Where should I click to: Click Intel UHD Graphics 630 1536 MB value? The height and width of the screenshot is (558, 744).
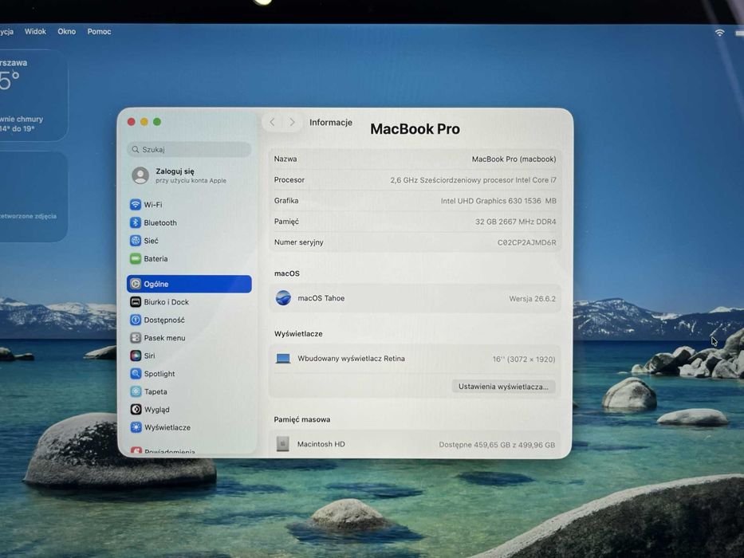[x=498, y=201]
